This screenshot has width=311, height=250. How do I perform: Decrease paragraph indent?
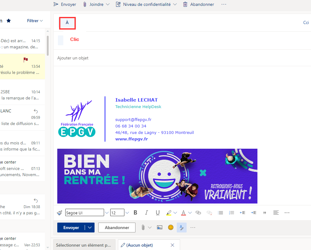pos(242,213)
